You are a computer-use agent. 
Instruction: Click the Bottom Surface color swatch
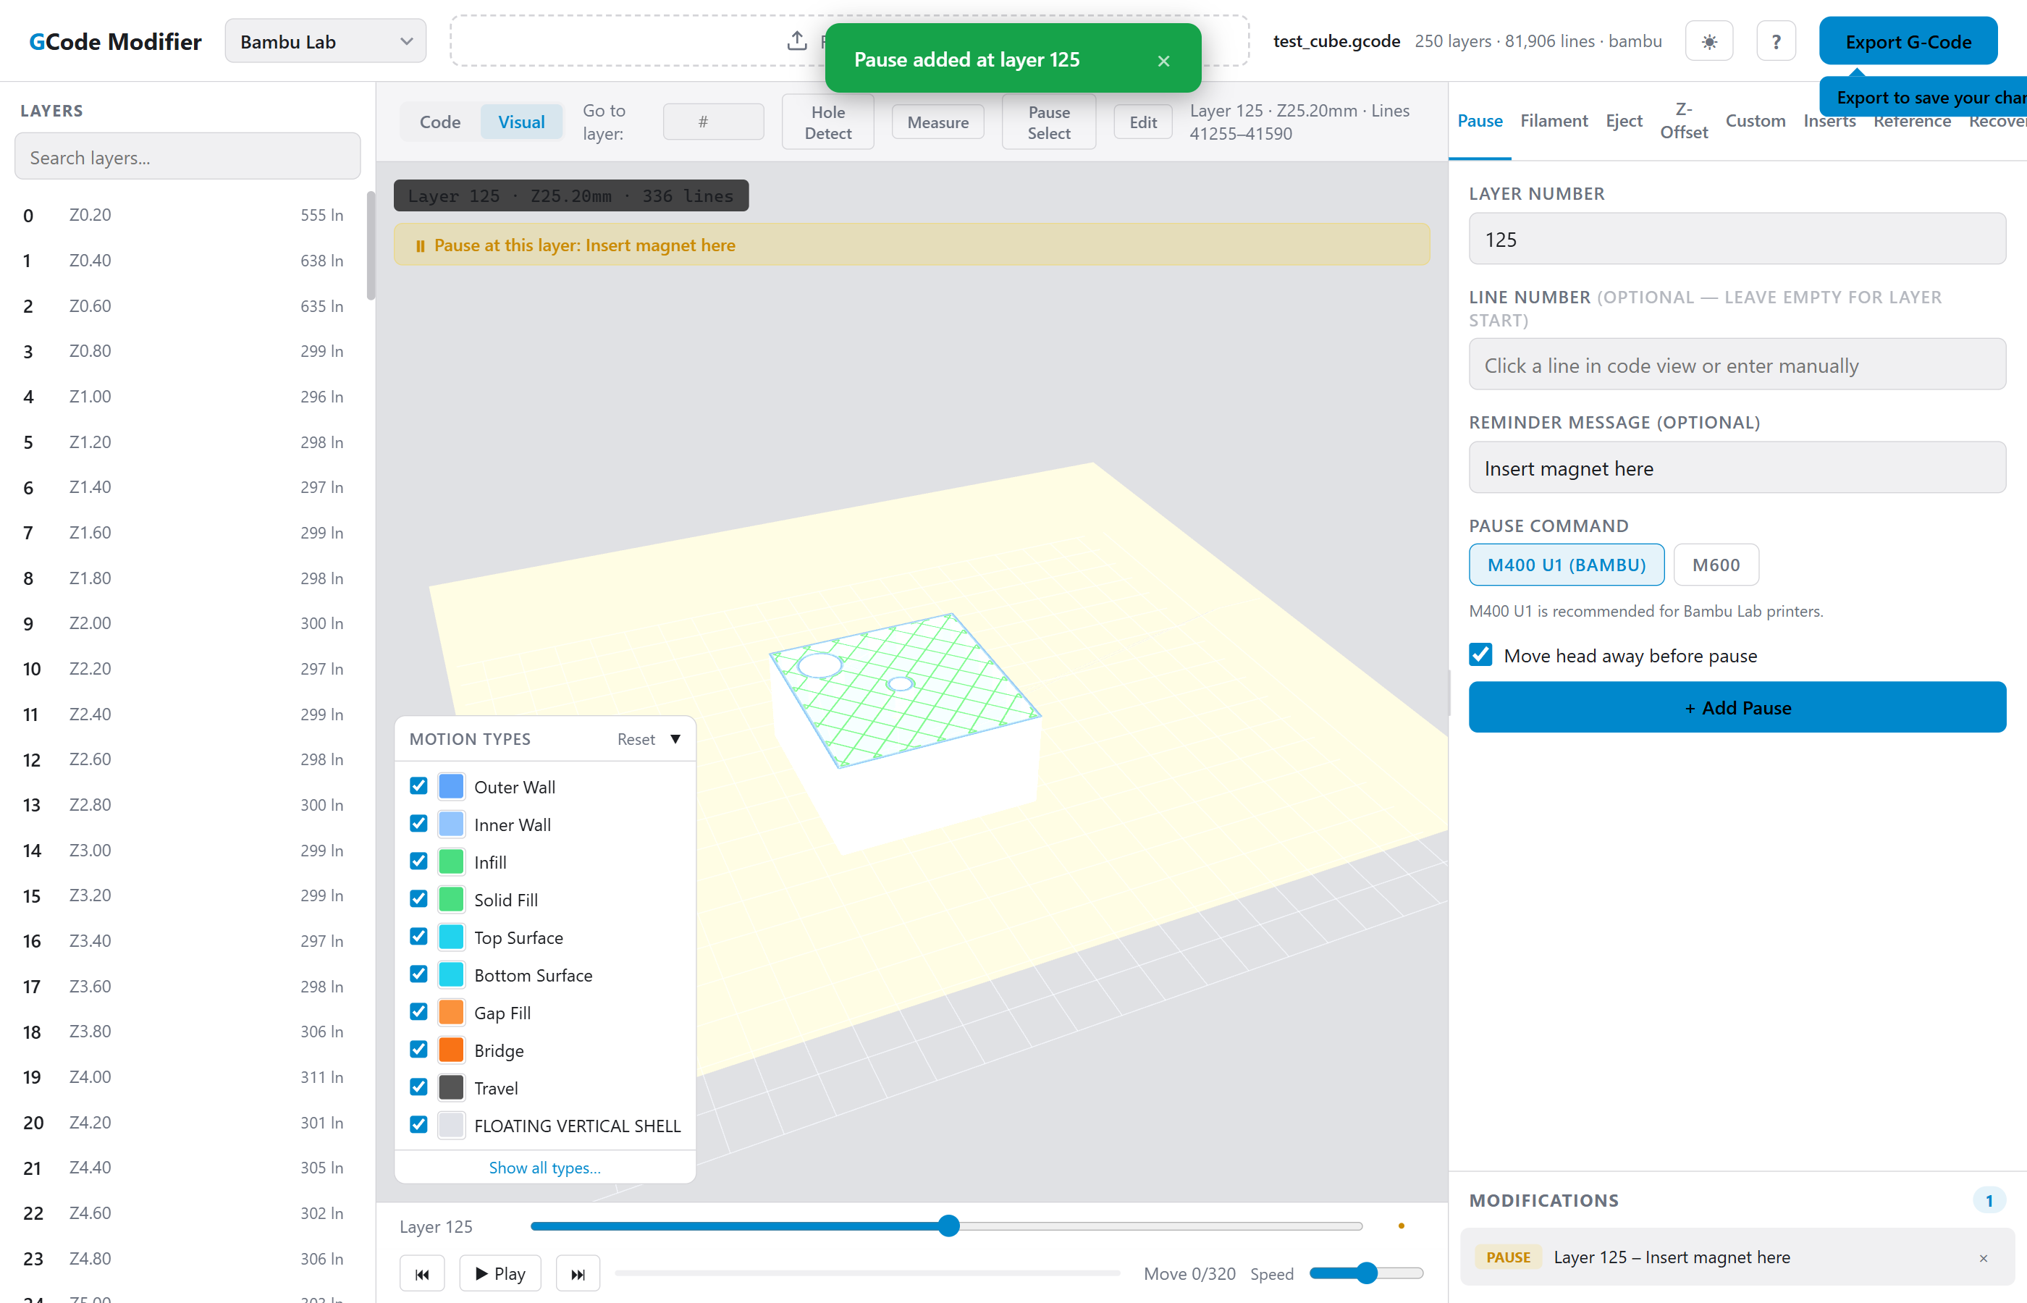(x=452, y=974)
